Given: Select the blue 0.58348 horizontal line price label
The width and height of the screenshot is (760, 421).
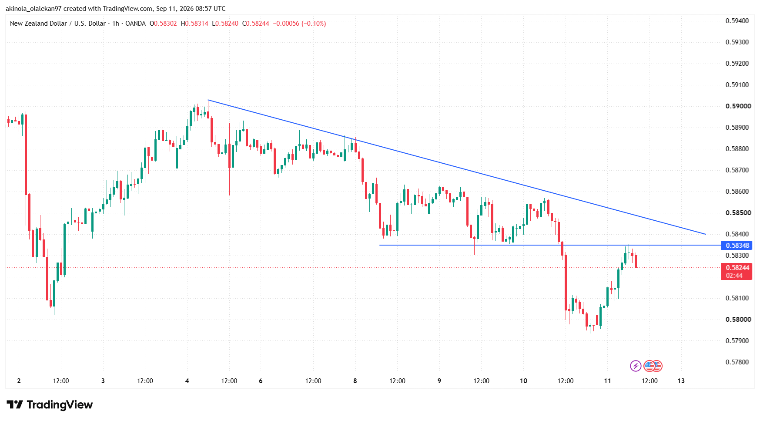Looking at the screenshot, I should (737, 246).
